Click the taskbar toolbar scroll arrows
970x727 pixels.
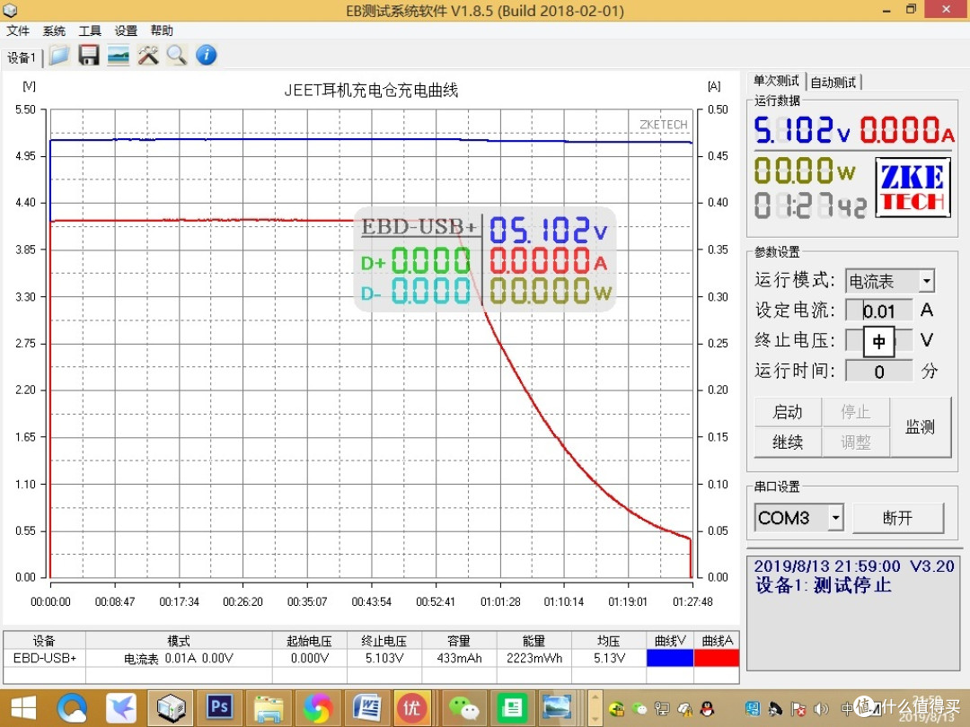pyautogui.click(x=595, y=708)
